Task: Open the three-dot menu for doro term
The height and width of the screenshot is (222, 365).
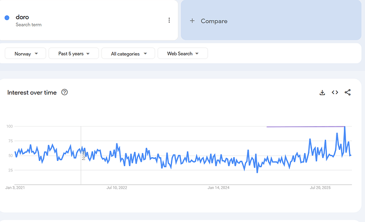Action: pyautogui.click(x=169, y=21)
